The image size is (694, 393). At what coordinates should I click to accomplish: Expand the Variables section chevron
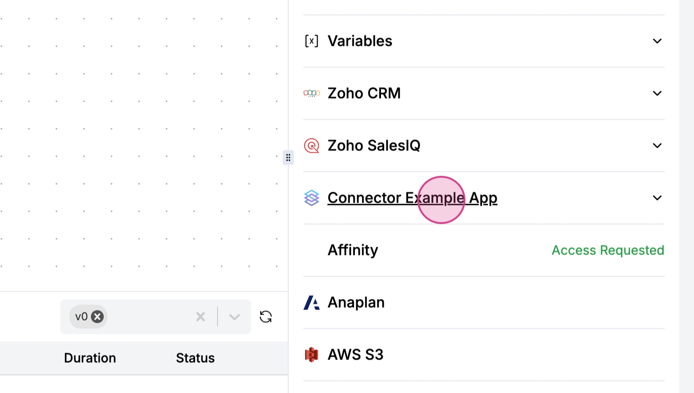click(x=657, y=41)
